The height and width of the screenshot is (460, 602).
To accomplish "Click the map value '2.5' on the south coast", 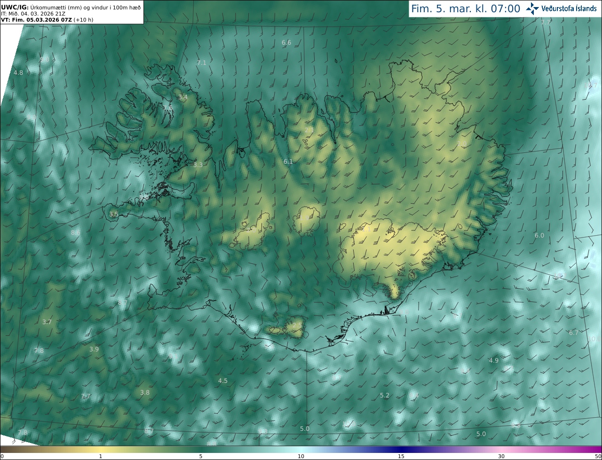I will pos(297,325).
